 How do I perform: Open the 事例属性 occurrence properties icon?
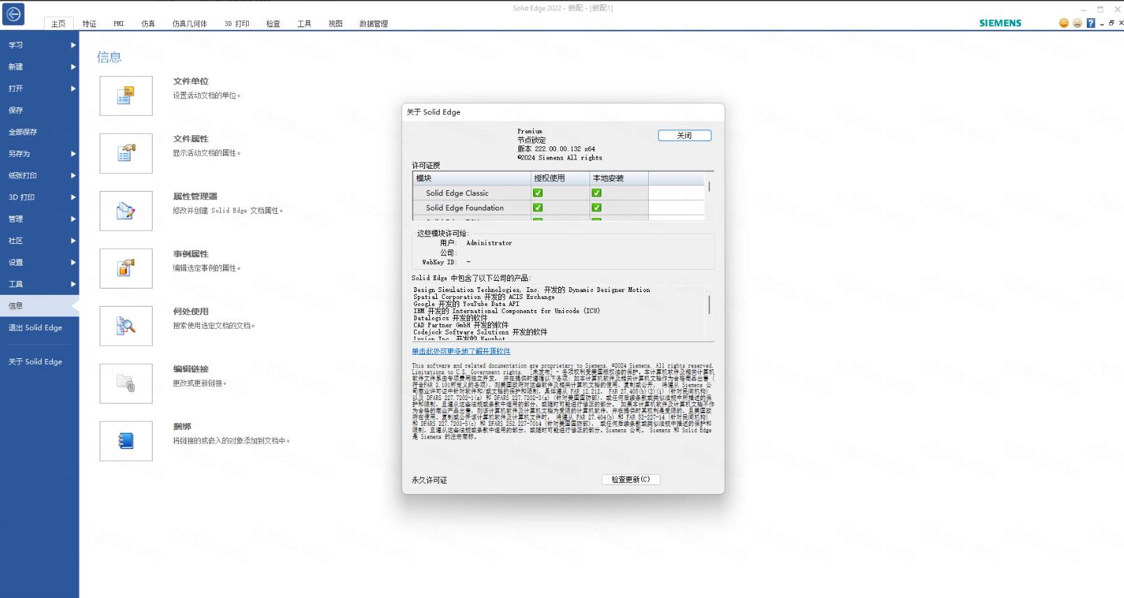pos(125,268)
